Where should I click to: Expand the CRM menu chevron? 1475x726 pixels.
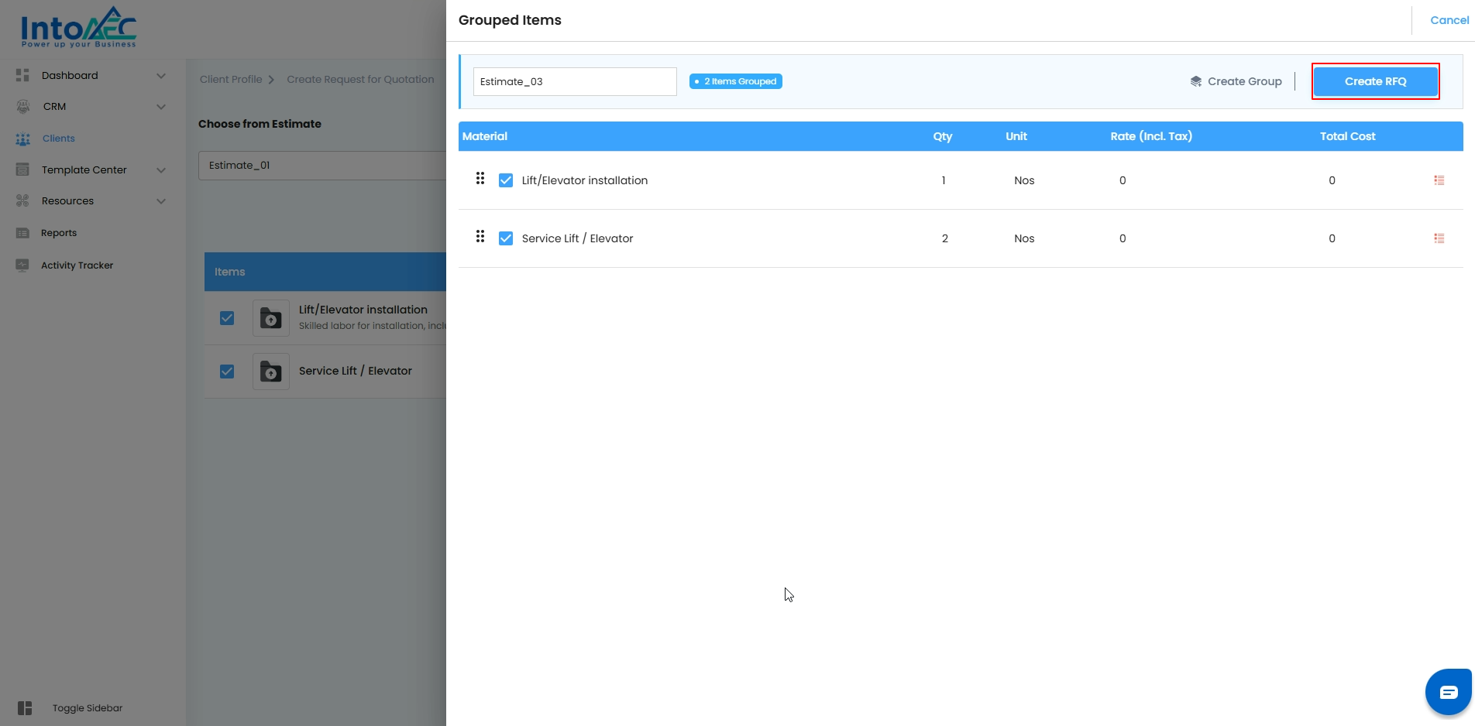coord(161,107)
